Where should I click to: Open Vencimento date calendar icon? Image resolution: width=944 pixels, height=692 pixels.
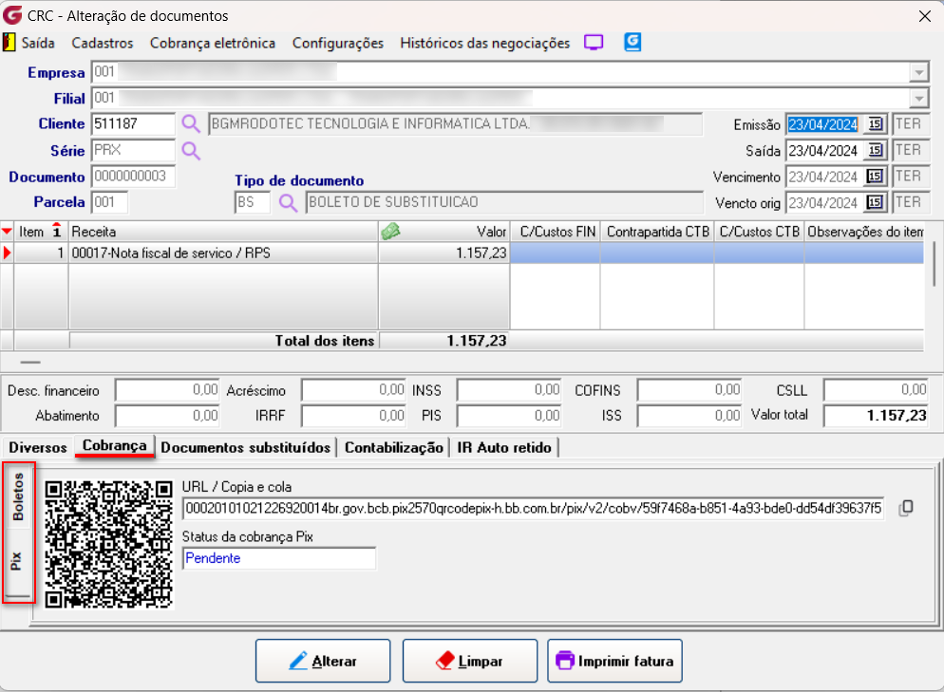875,177
